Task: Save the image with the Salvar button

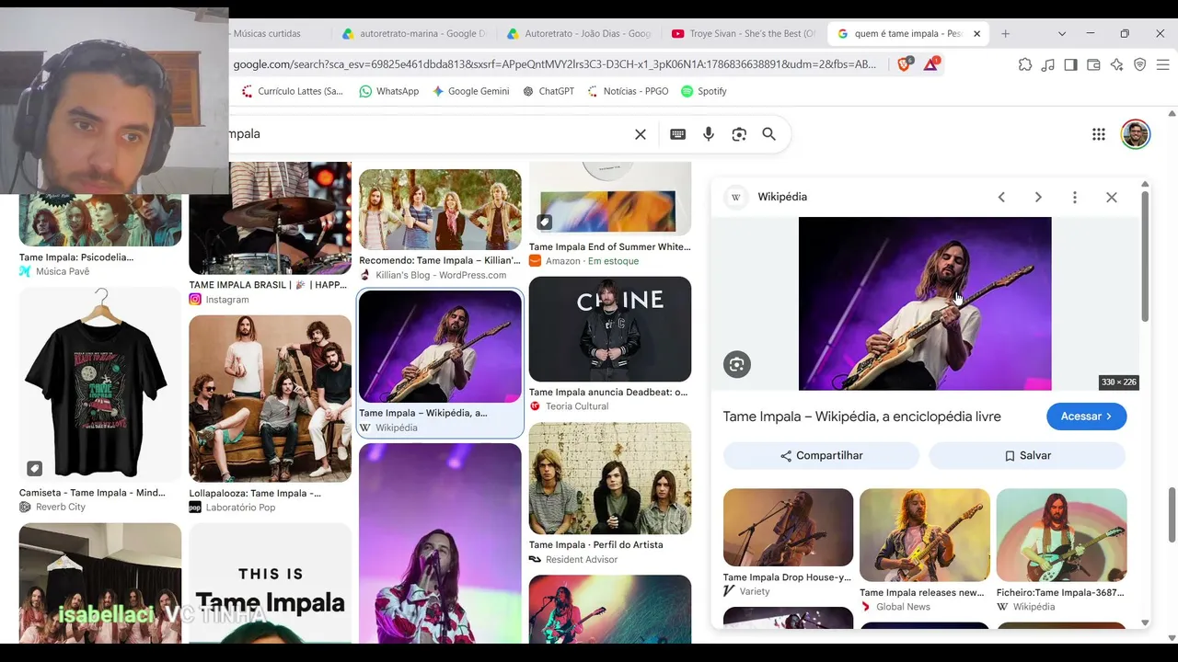Action: pyautogui.click(x=1027, y=456)
